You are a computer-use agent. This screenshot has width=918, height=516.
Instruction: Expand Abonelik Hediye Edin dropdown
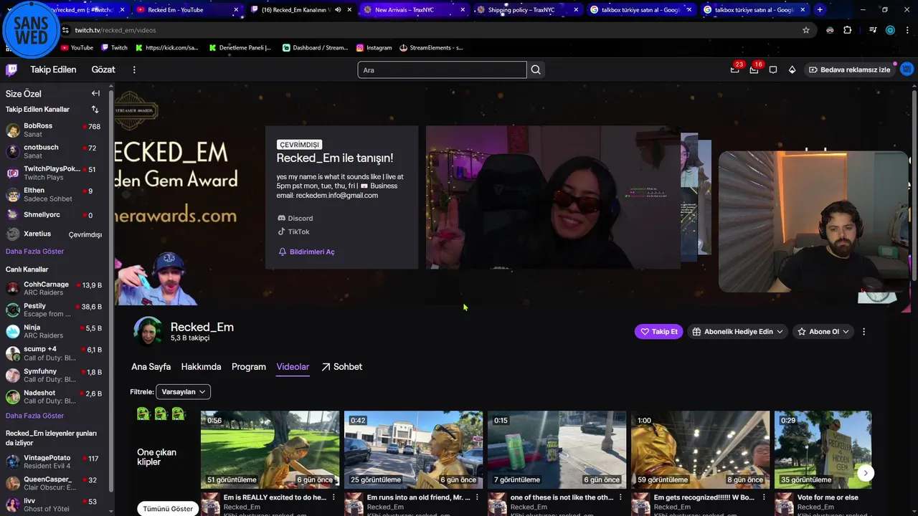(737, 332)
